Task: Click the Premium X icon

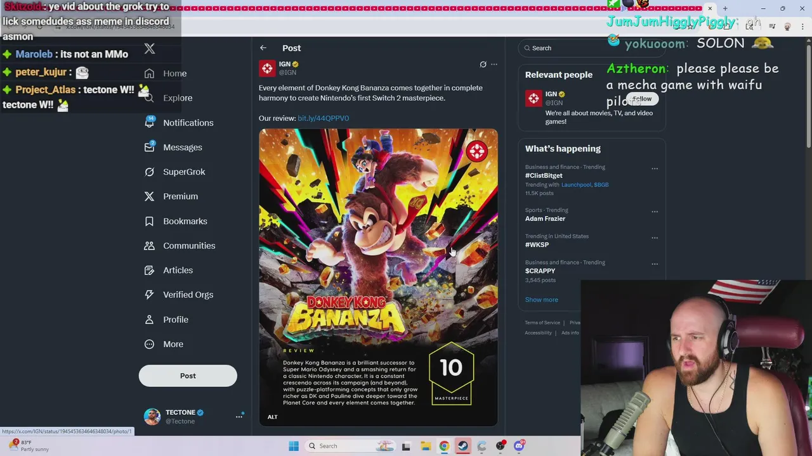Action: [x=149, y=196]
